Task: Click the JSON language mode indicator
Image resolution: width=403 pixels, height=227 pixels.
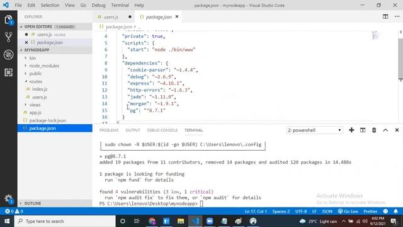Action: pyautogui.click(x=327, y=211)
